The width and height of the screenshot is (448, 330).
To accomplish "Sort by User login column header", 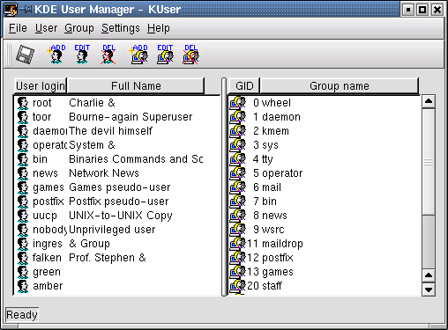I will [41, 86].
